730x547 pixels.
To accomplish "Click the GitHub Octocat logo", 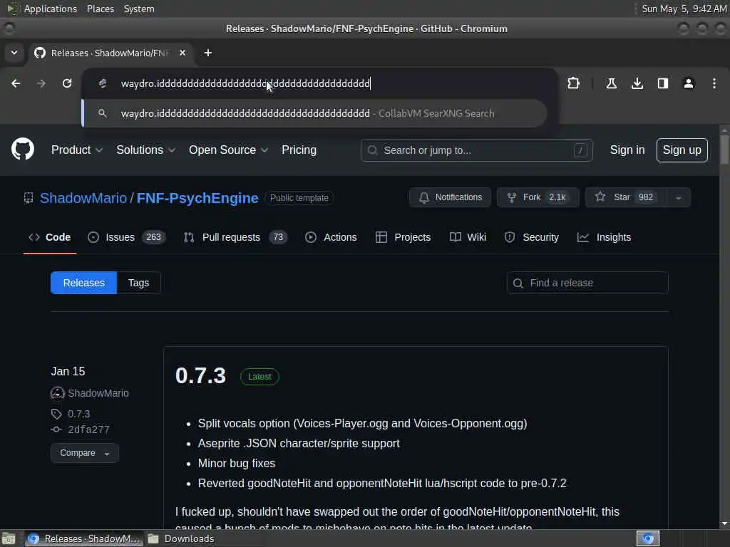I will (23, 150).
